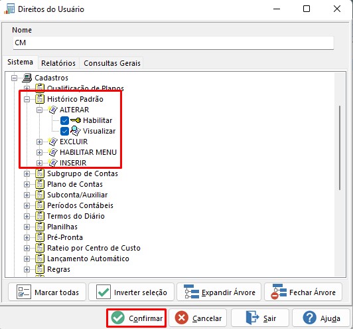Click the Pré-Pronta clipboard icon
The image size is (353, 329).
point(40,237)
